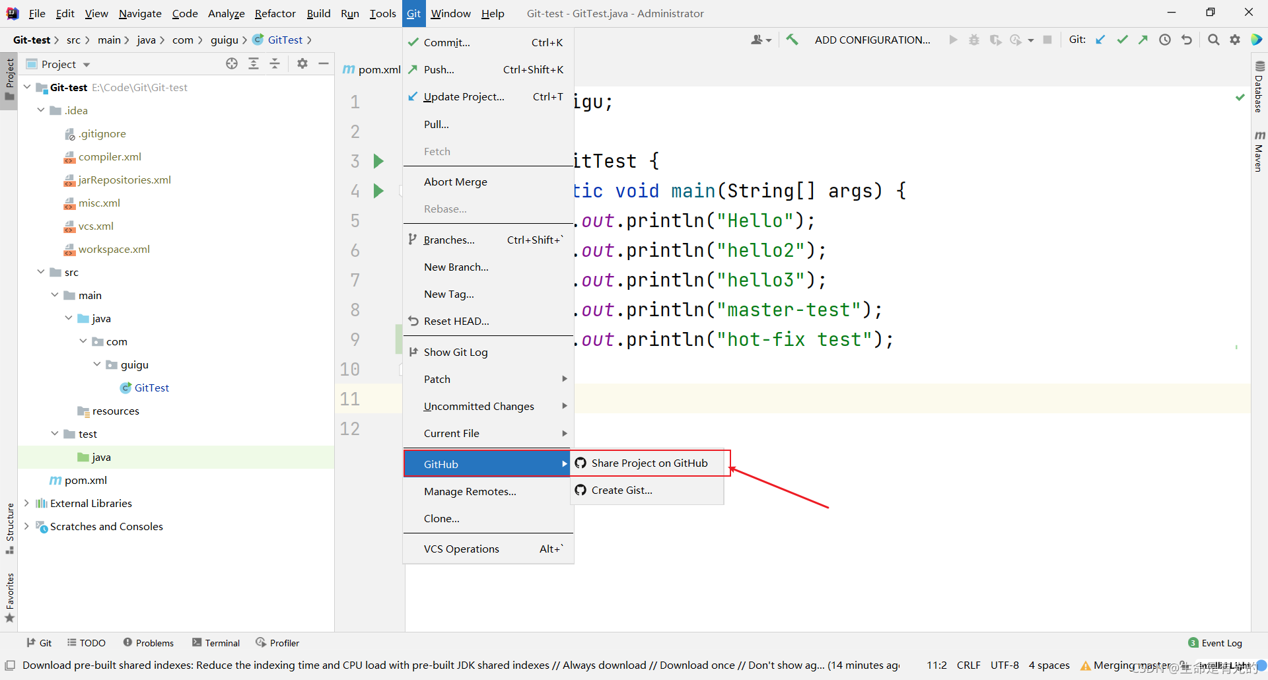Click the Git commit checkmark in toolbar
Screen dimensions: 1268x680
1122,40
